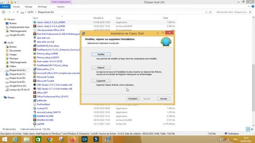Open Réseau in the navigation pane
Screen dimensions: 255x143
pos(11,97)
